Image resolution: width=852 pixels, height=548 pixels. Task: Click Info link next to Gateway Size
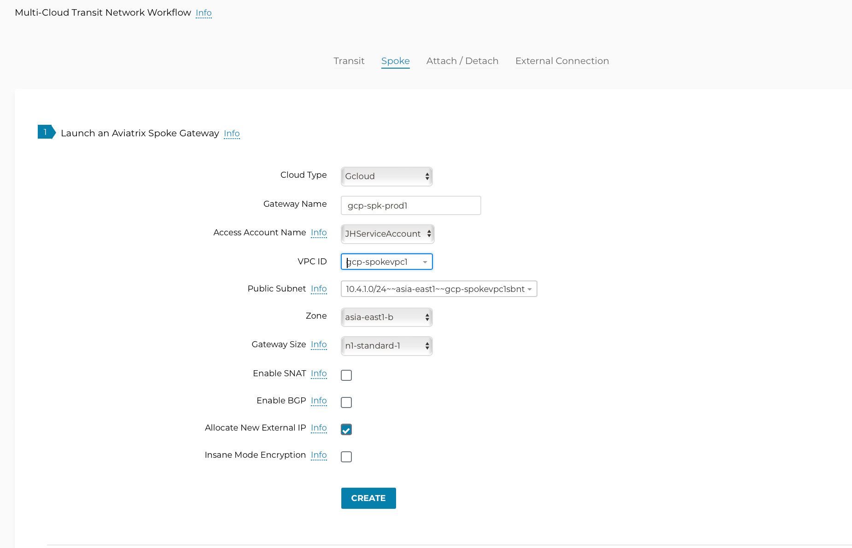click(x=319, y=344)
